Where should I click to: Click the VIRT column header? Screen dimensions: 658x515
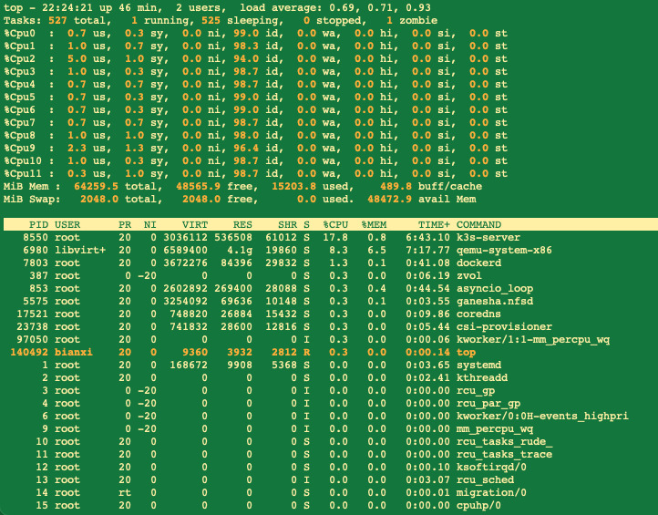point(195,225)
